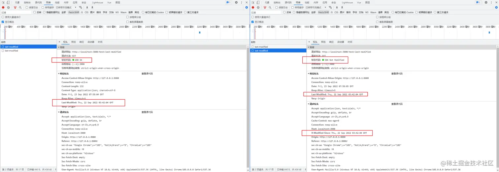Check 反转 filter option in left DevTools
The width and height of the screenshot is (499, 172).
35,12
